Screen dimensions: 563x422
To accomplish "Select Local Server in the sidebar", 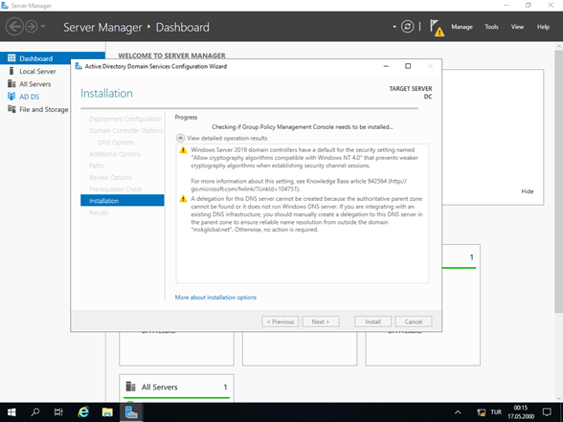I will [x=37, y=72].
